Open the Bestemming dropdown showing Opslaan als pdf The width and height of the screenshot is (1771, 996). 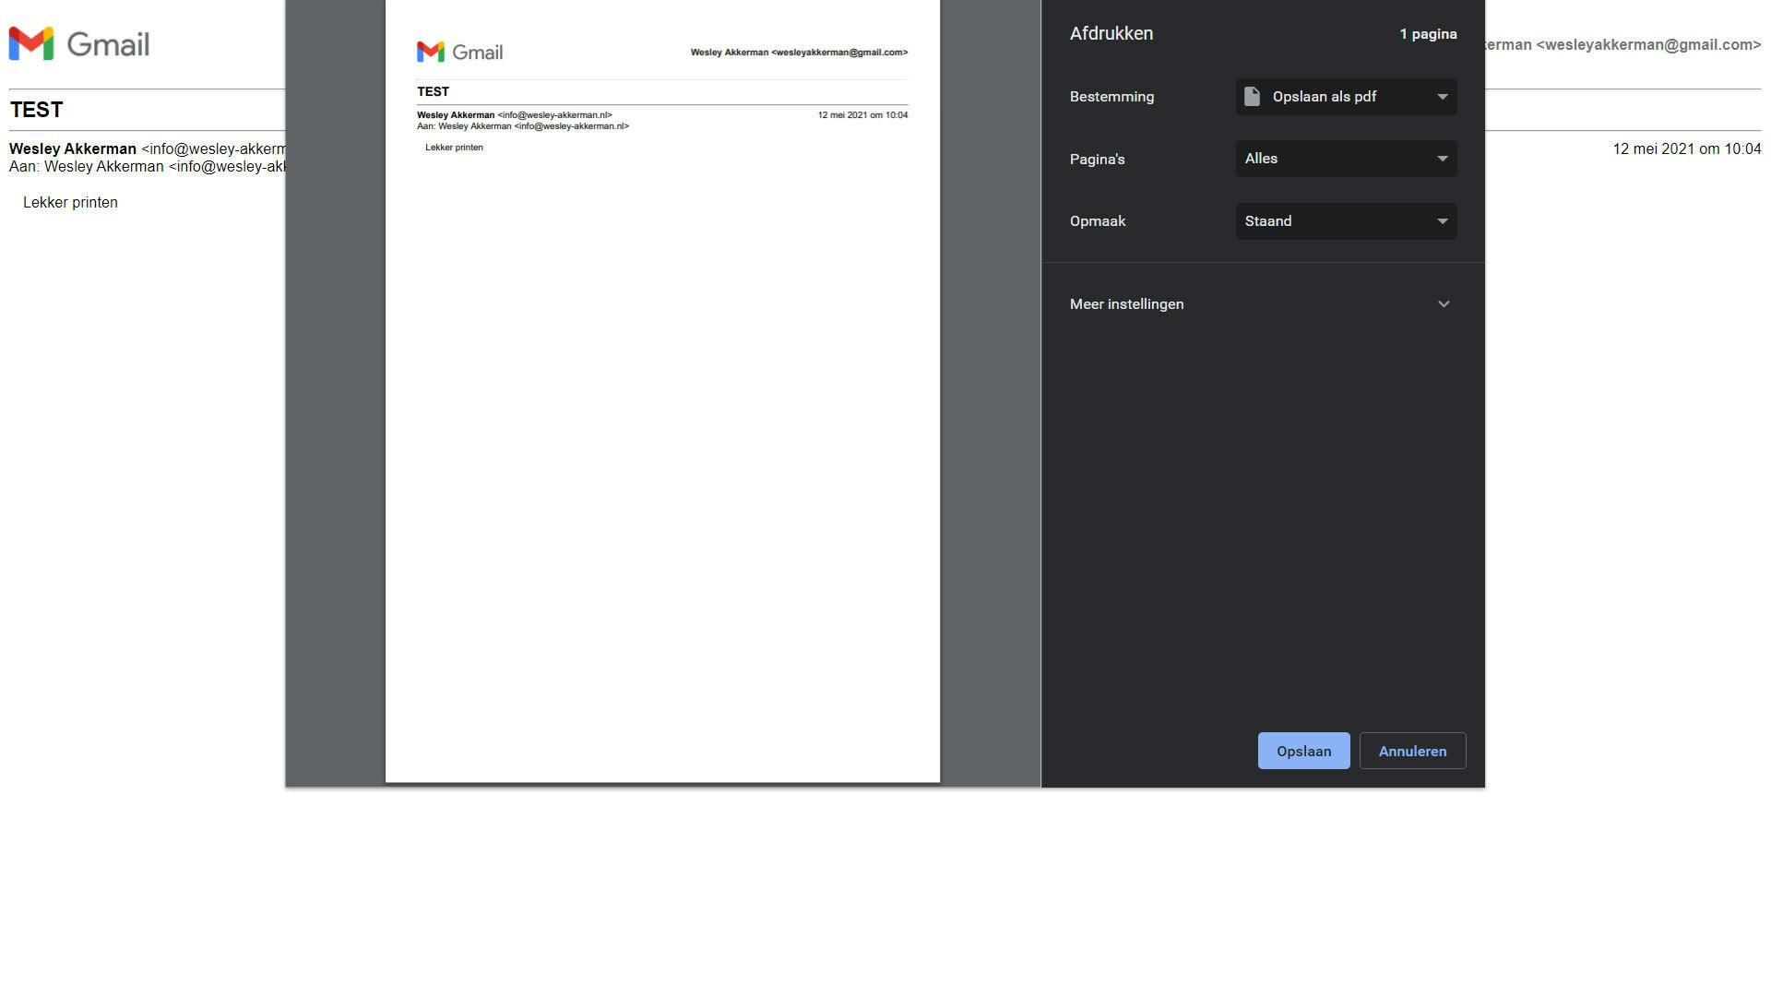coord(1346,97)
